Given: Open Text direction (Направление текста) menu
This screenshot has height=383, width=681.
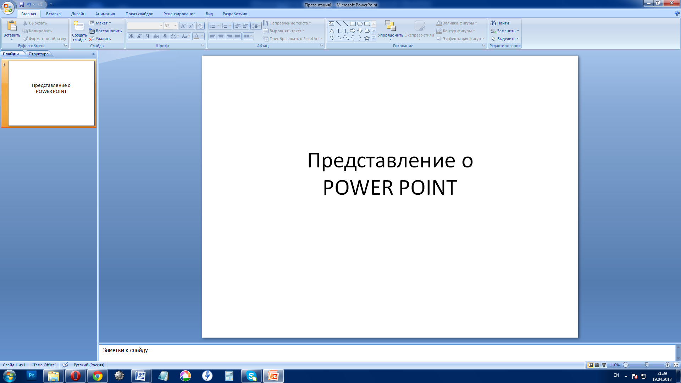Looking at the screenshot, I should pos(287,23).
